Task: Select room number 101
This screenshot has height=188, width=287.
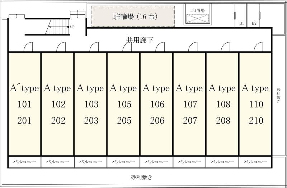Action: tap(24, 104)
